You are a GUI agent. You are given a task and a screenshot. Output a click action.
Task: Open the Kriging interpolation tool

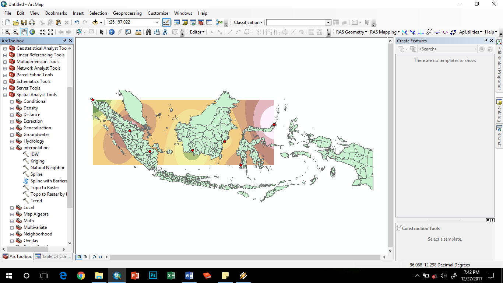click(x=38, y=161)
